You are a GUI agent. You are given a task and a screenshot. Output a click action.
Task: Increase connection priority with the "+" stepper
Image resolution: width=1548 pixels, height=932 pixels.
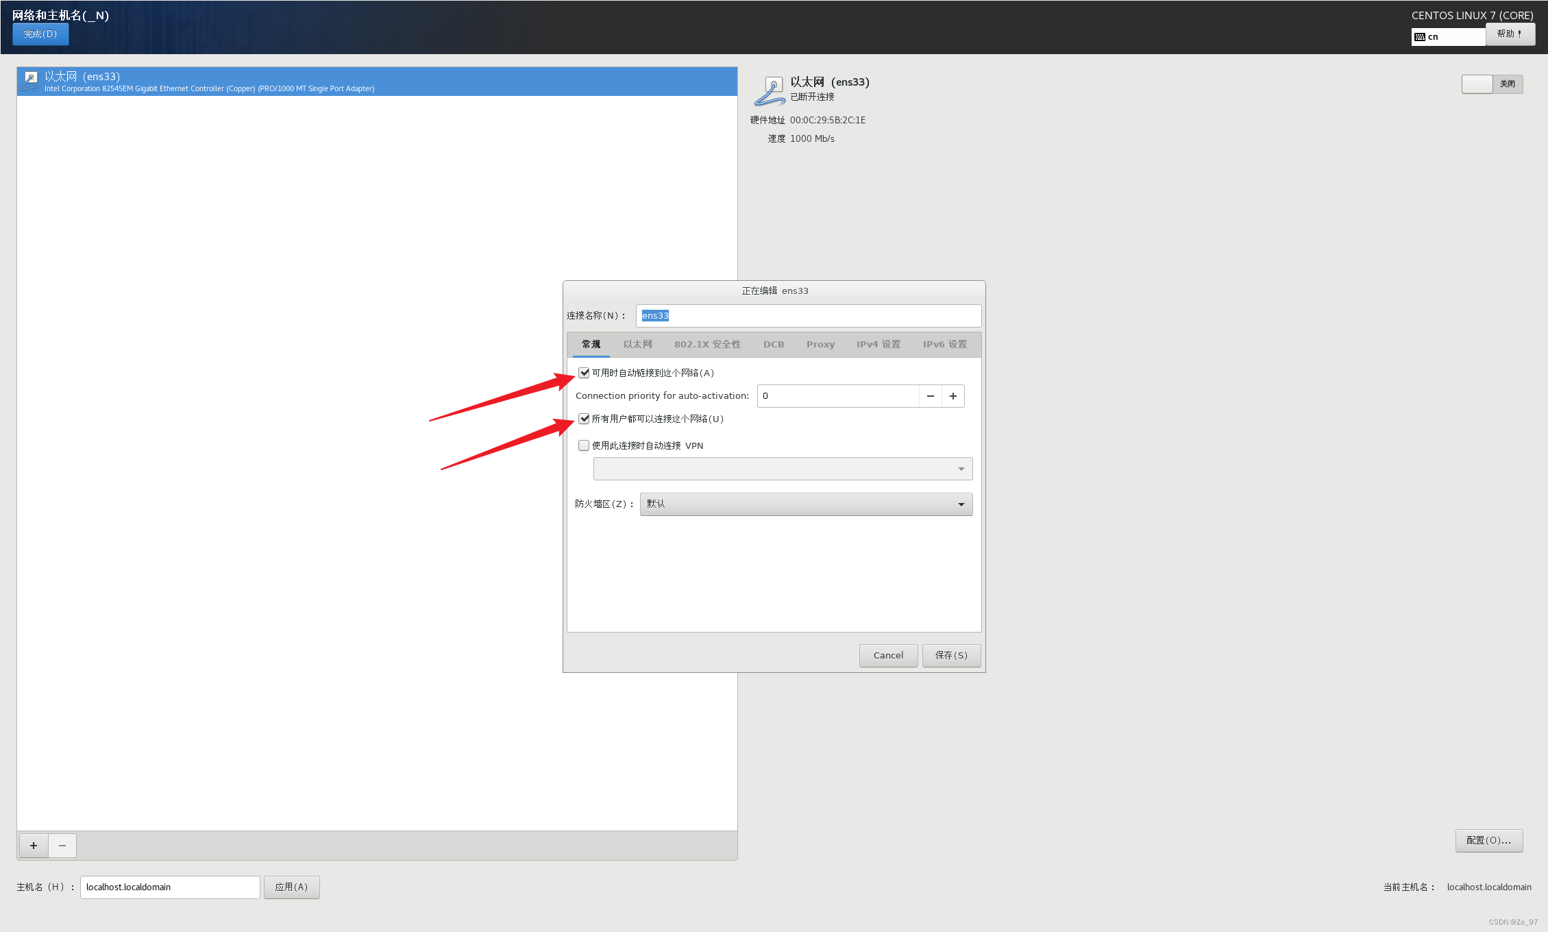coord(953,395)
